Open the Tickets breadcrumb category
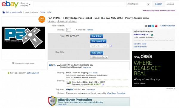Image resolution: width=179 pixels, height=108 pixels. coord(42,12)
